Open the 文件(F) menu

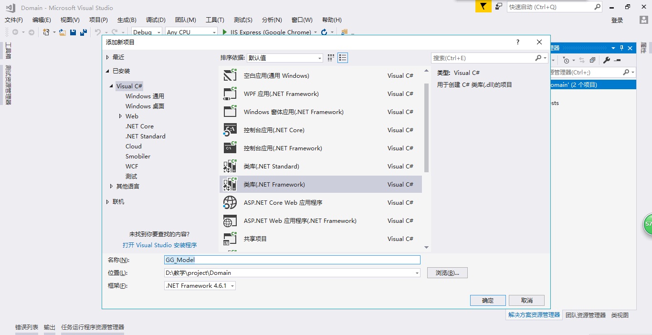coord(14,20)
